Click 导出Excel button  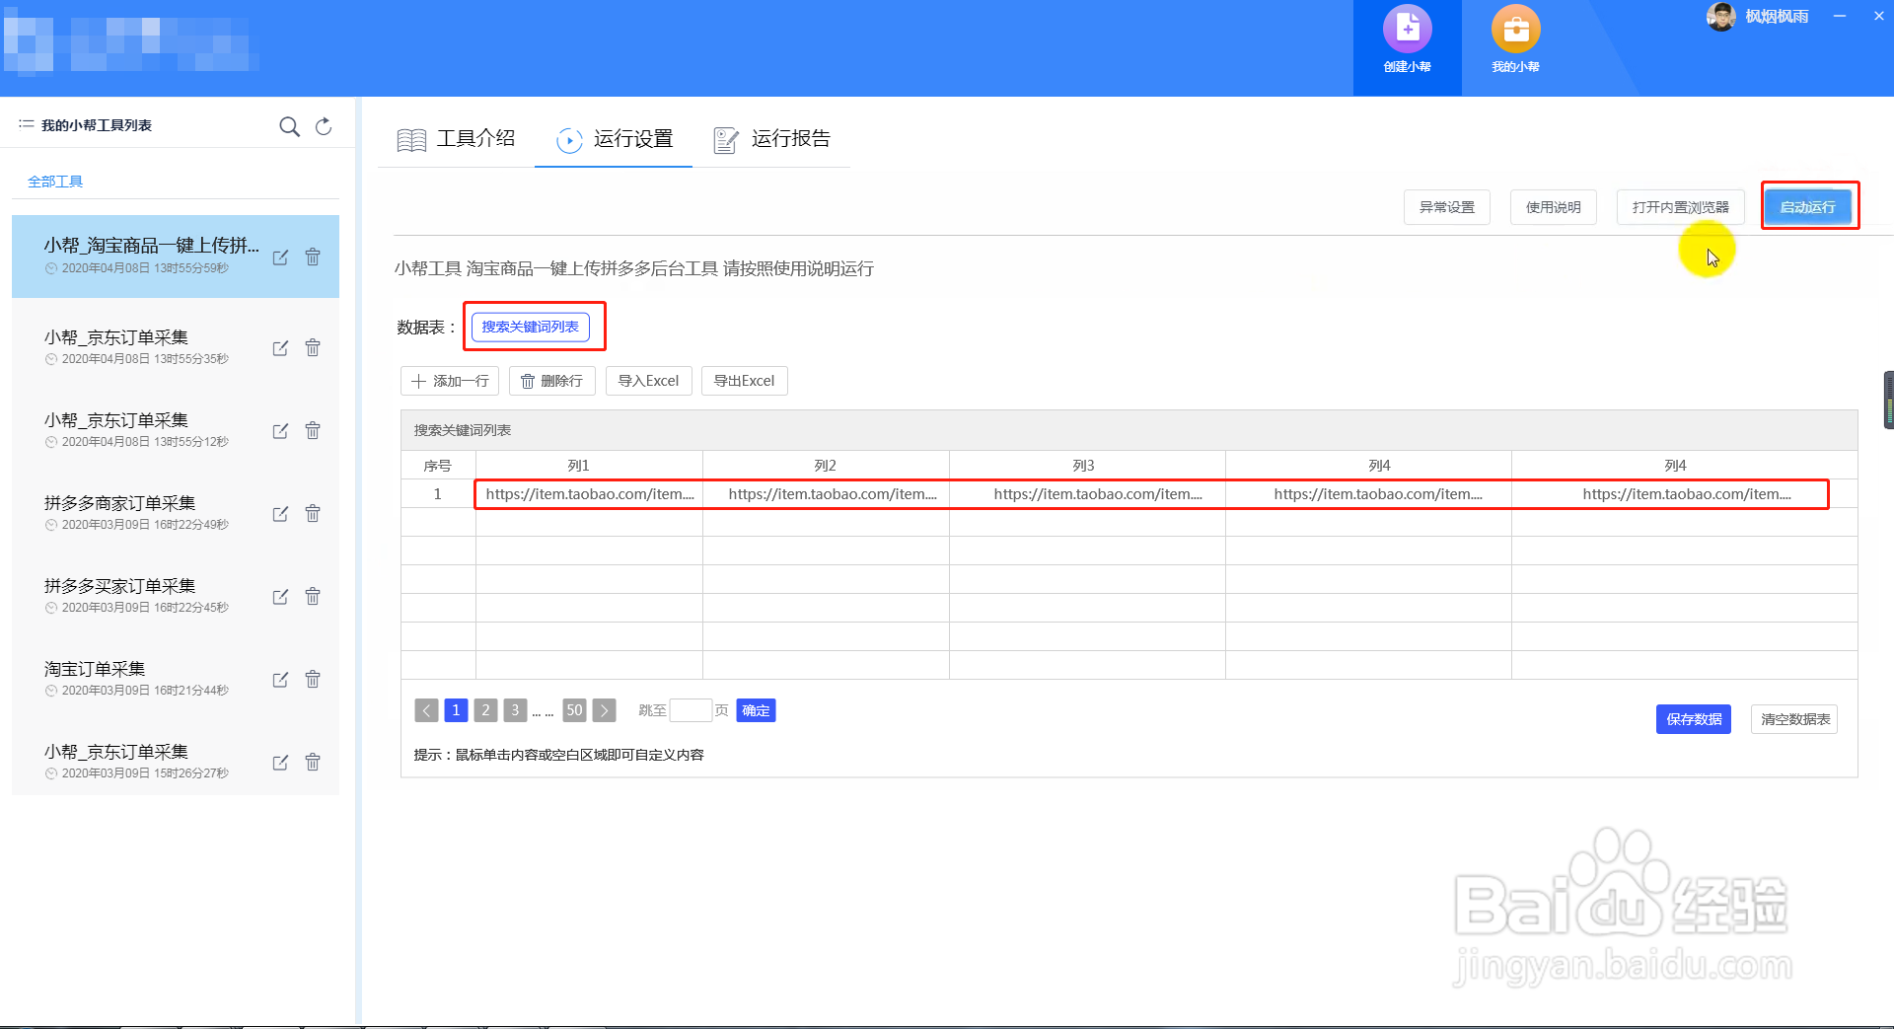click(744, 381)
